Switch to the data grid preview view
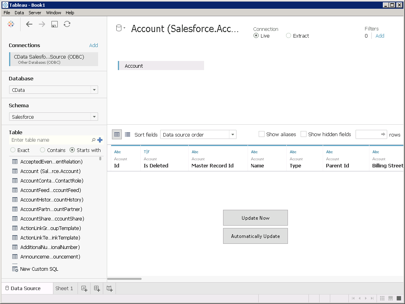Screen dimensions: 405x304 pos(117,135)
